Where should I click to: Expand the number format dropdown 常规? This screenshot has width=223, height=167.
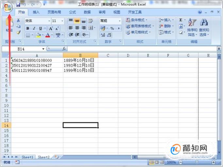click(x=111, y=21)
